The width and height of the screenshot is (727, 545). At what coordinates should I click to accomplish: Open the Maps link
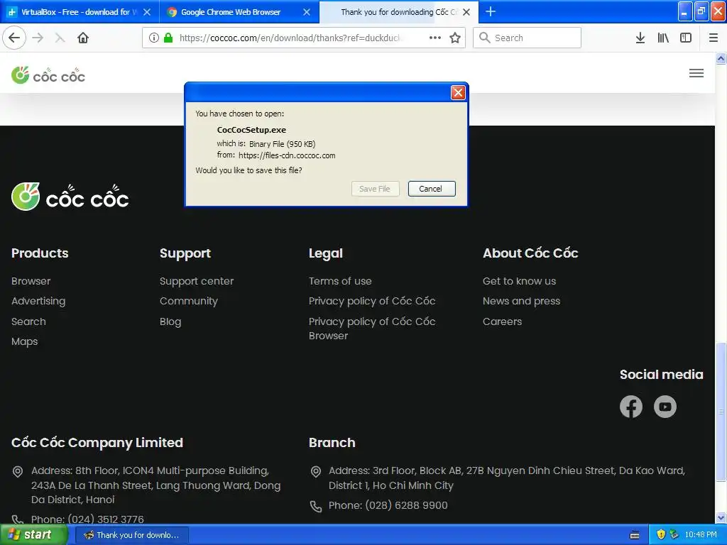pos(25,341)
